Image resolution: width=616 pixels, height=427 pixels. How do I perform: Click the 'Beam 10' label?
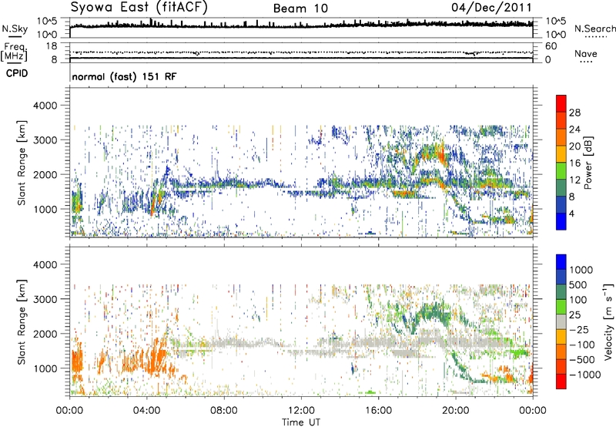coord(300,8)
